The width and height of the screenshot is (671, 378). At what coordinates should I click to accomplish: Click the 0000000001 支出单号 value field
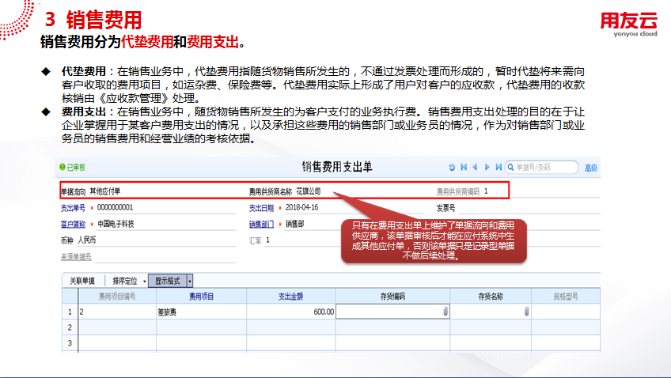point(165,207)
